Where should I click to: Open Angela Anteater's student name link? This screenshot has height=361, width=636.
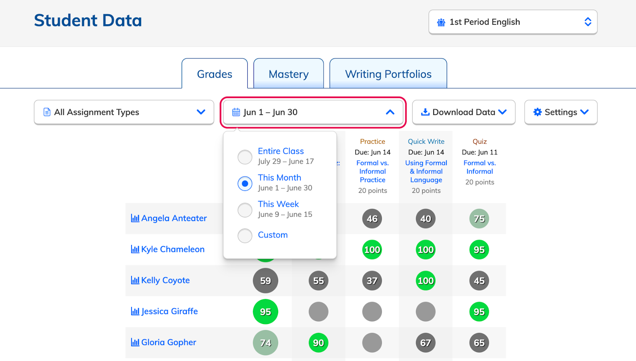pos(174,218)
